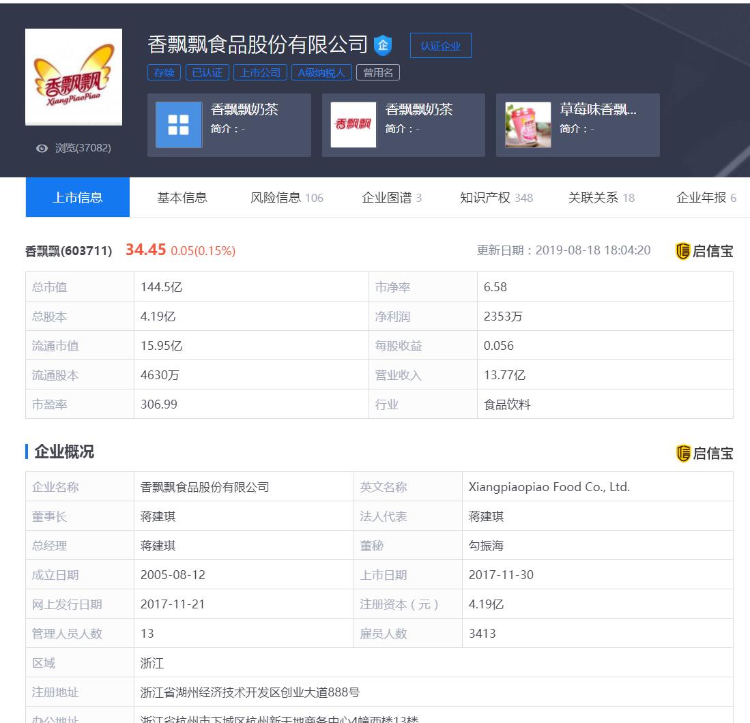Screen dimensions: 750x723
Task: Click the 香飘飘 logo on the second product card
Action: (353, 125)
